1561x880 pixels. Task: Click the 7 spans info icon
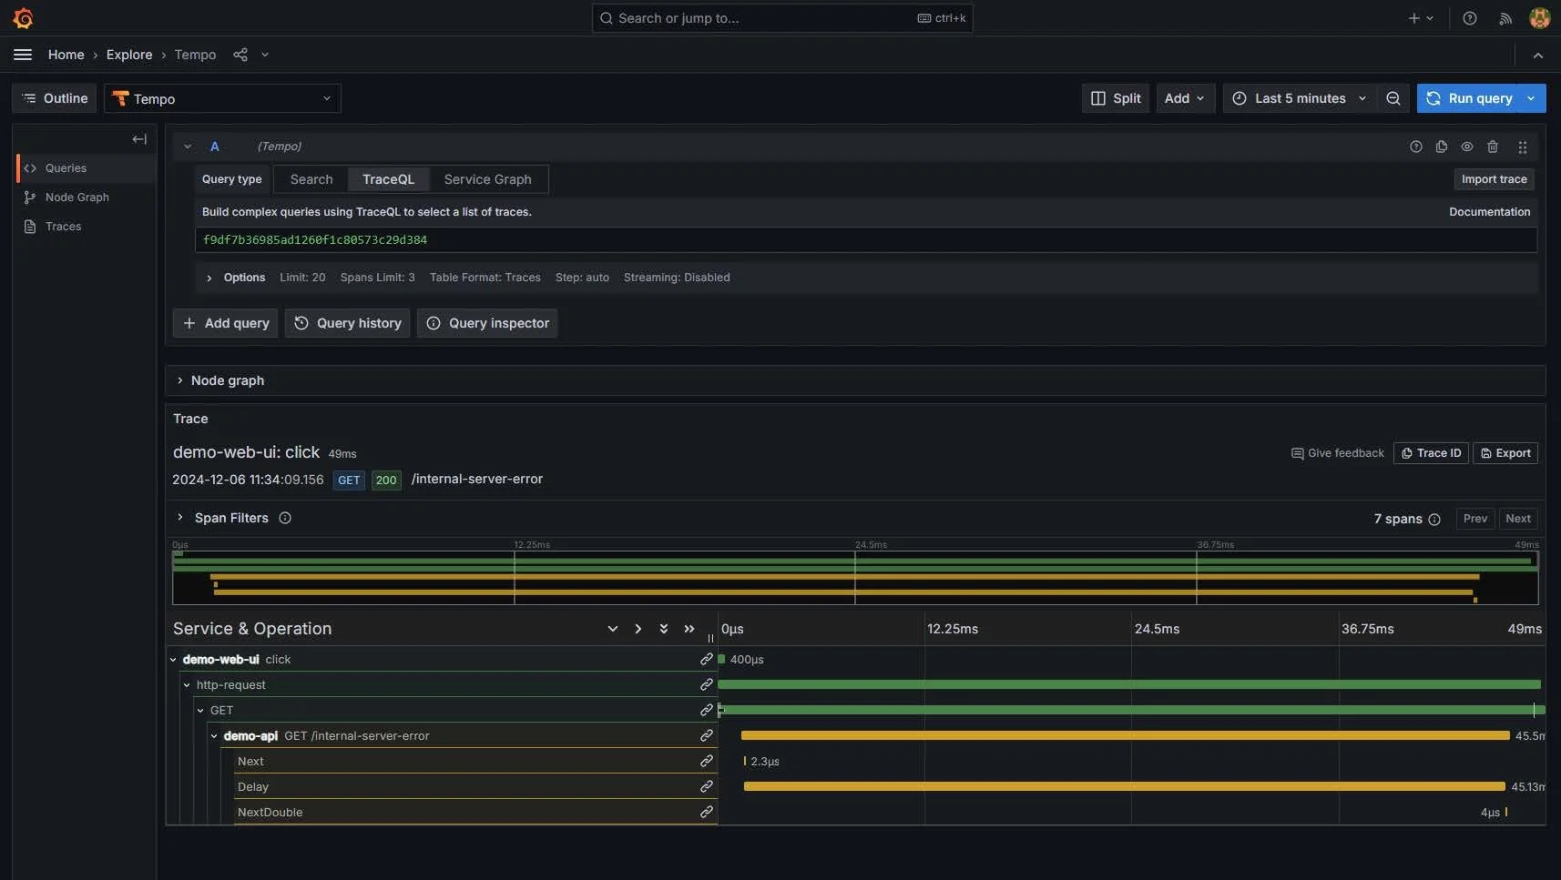pos(1434,520)
